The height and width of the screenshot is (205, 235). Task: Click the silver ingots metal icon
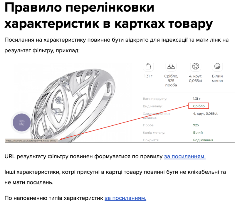point(171,66)
